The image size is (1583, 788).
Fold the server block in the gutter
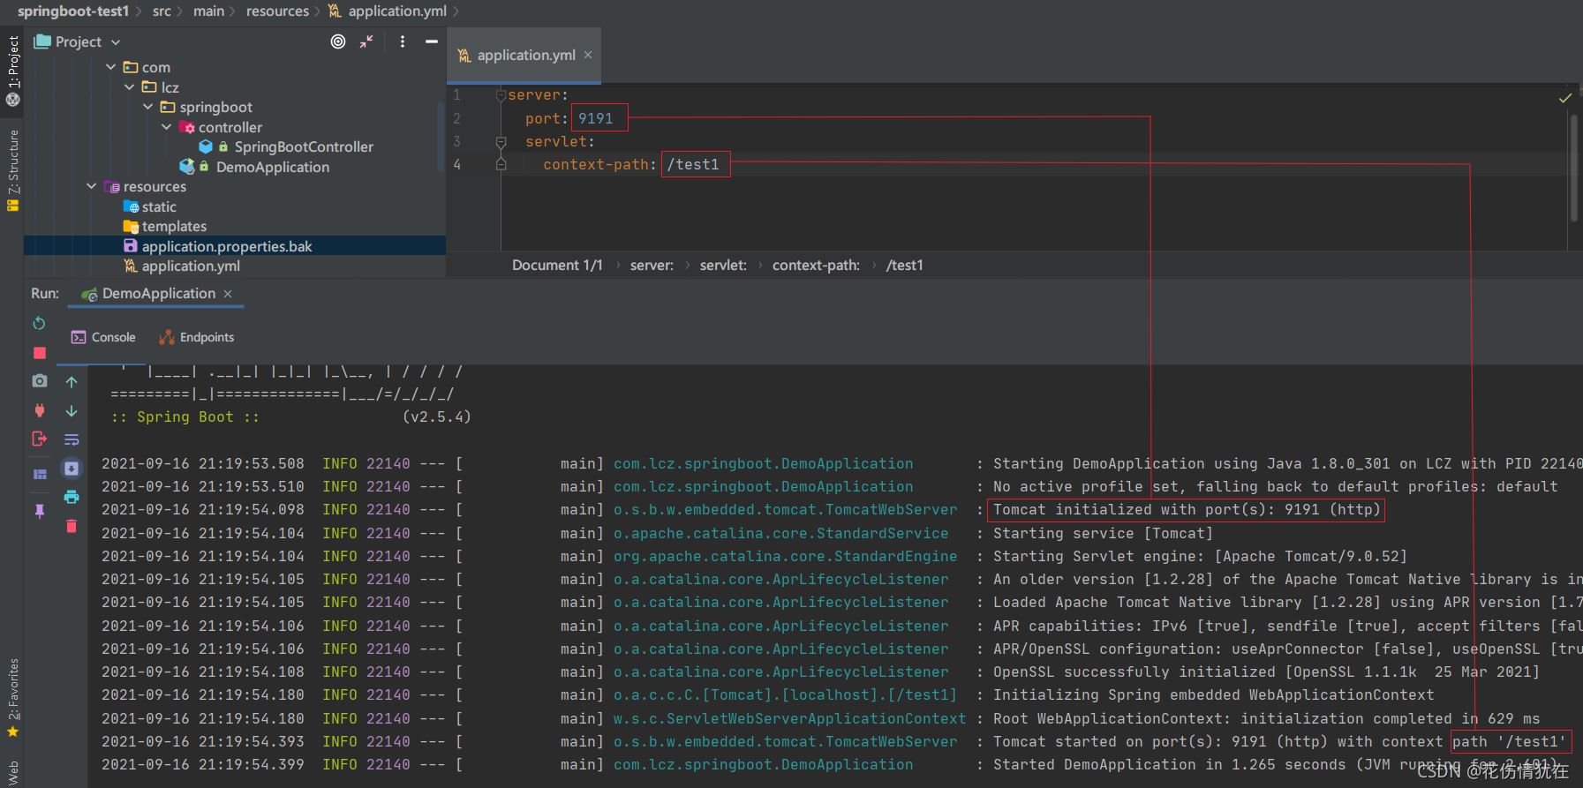click(501, 95)
